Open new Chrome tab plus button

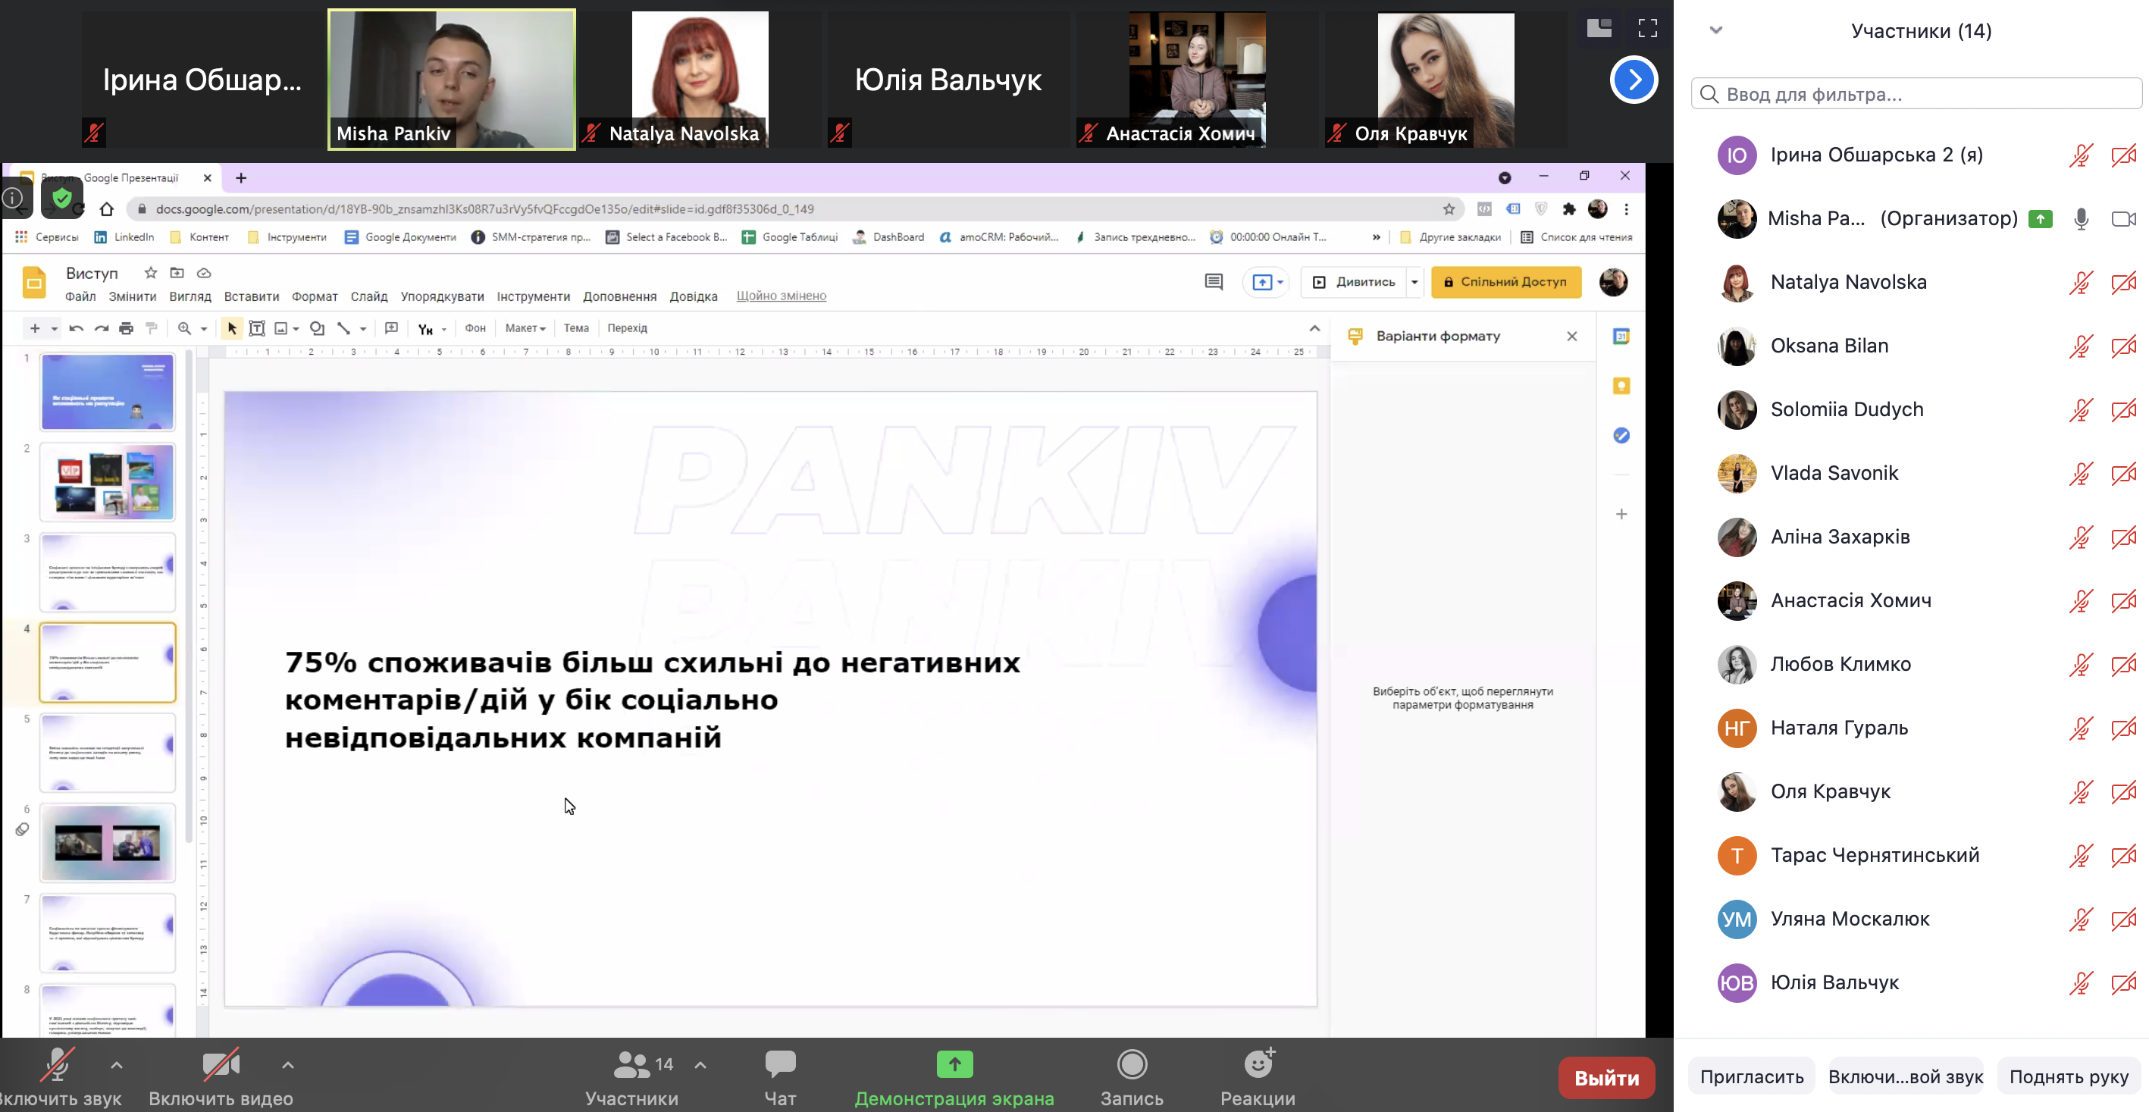coord(240,177)
